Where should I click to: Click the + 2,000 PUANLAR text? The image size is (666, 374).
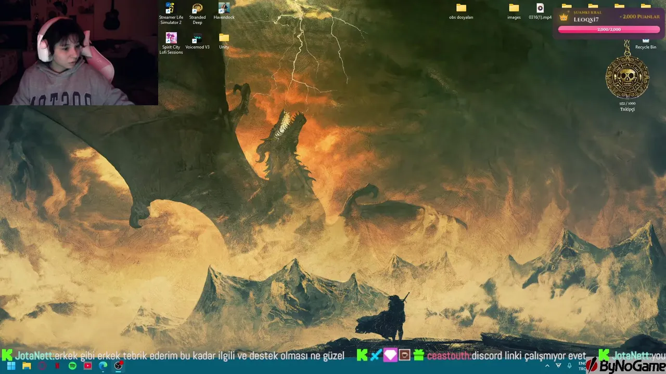pyautogui.click(x=639, y=17)
